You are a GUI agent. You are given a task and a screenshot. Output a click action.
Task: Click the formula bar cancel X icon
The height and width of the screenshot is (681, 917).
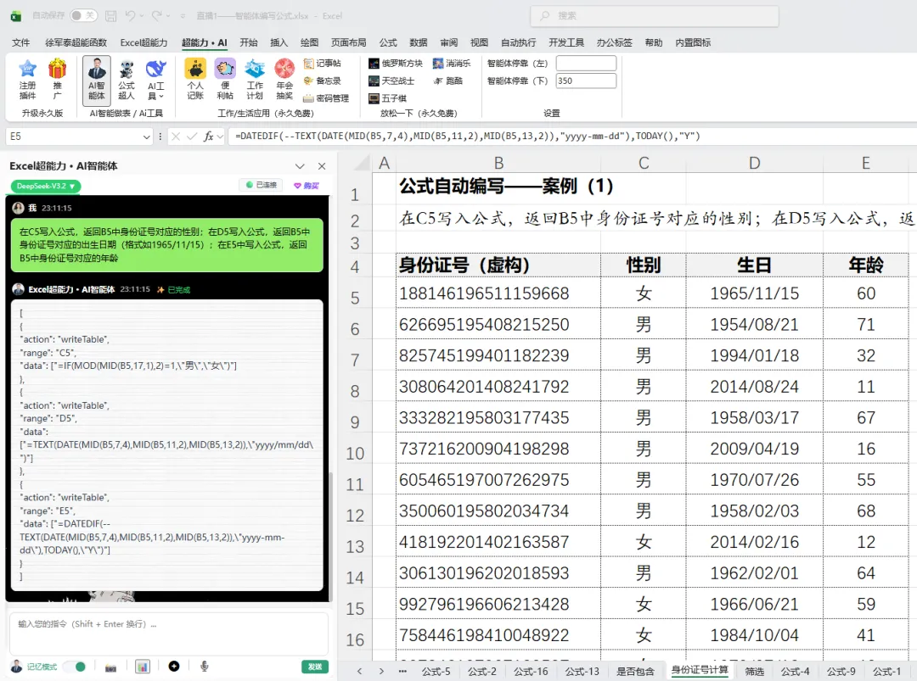[x=175, y=137]
